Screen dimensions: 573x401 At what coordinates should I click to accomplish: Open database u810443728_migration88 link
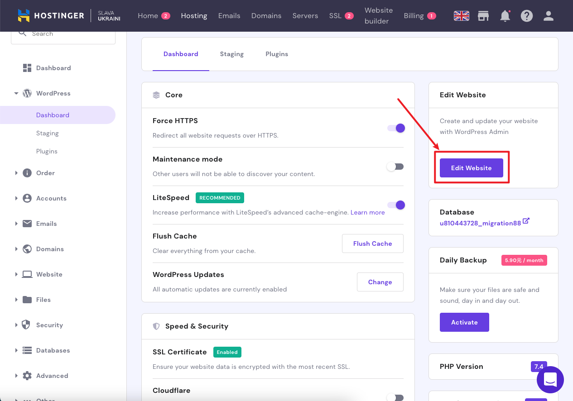481,223
